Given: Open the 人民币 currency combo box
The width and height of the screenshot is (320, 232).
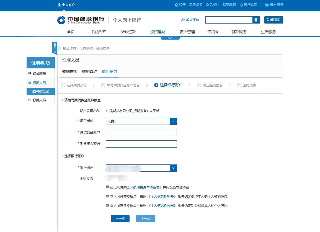Looking at the screenshot, I should (x=141, y=121).
